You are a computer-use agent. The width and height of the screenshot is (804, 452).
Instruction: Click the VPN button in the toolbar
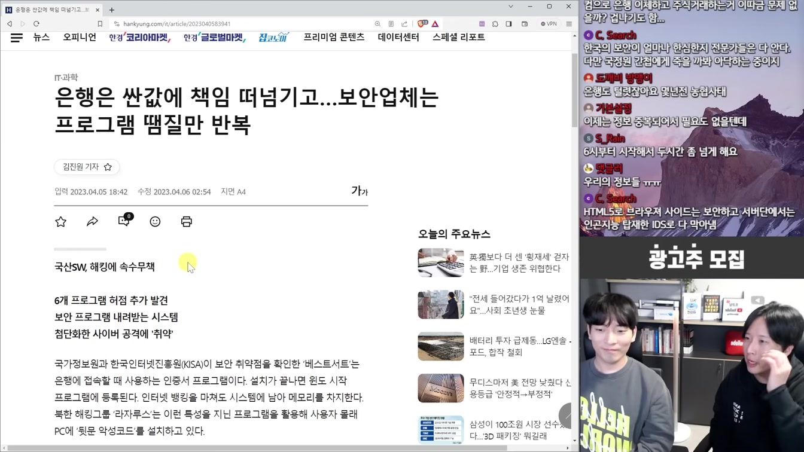pos(549,24)
